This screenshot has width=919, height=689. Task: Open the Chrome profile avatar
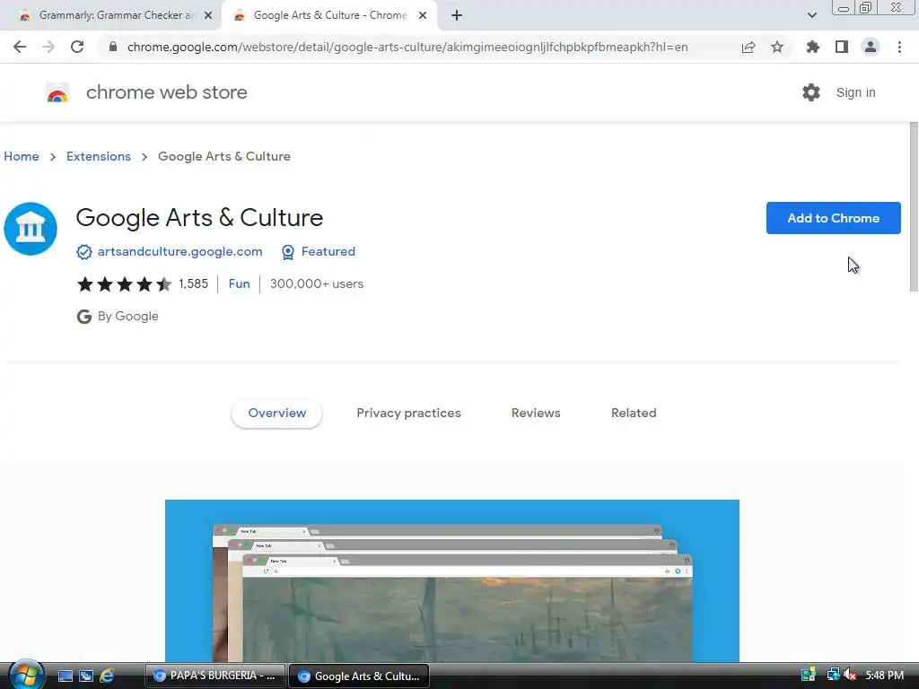pyautogui.click(x=871, y=47)
